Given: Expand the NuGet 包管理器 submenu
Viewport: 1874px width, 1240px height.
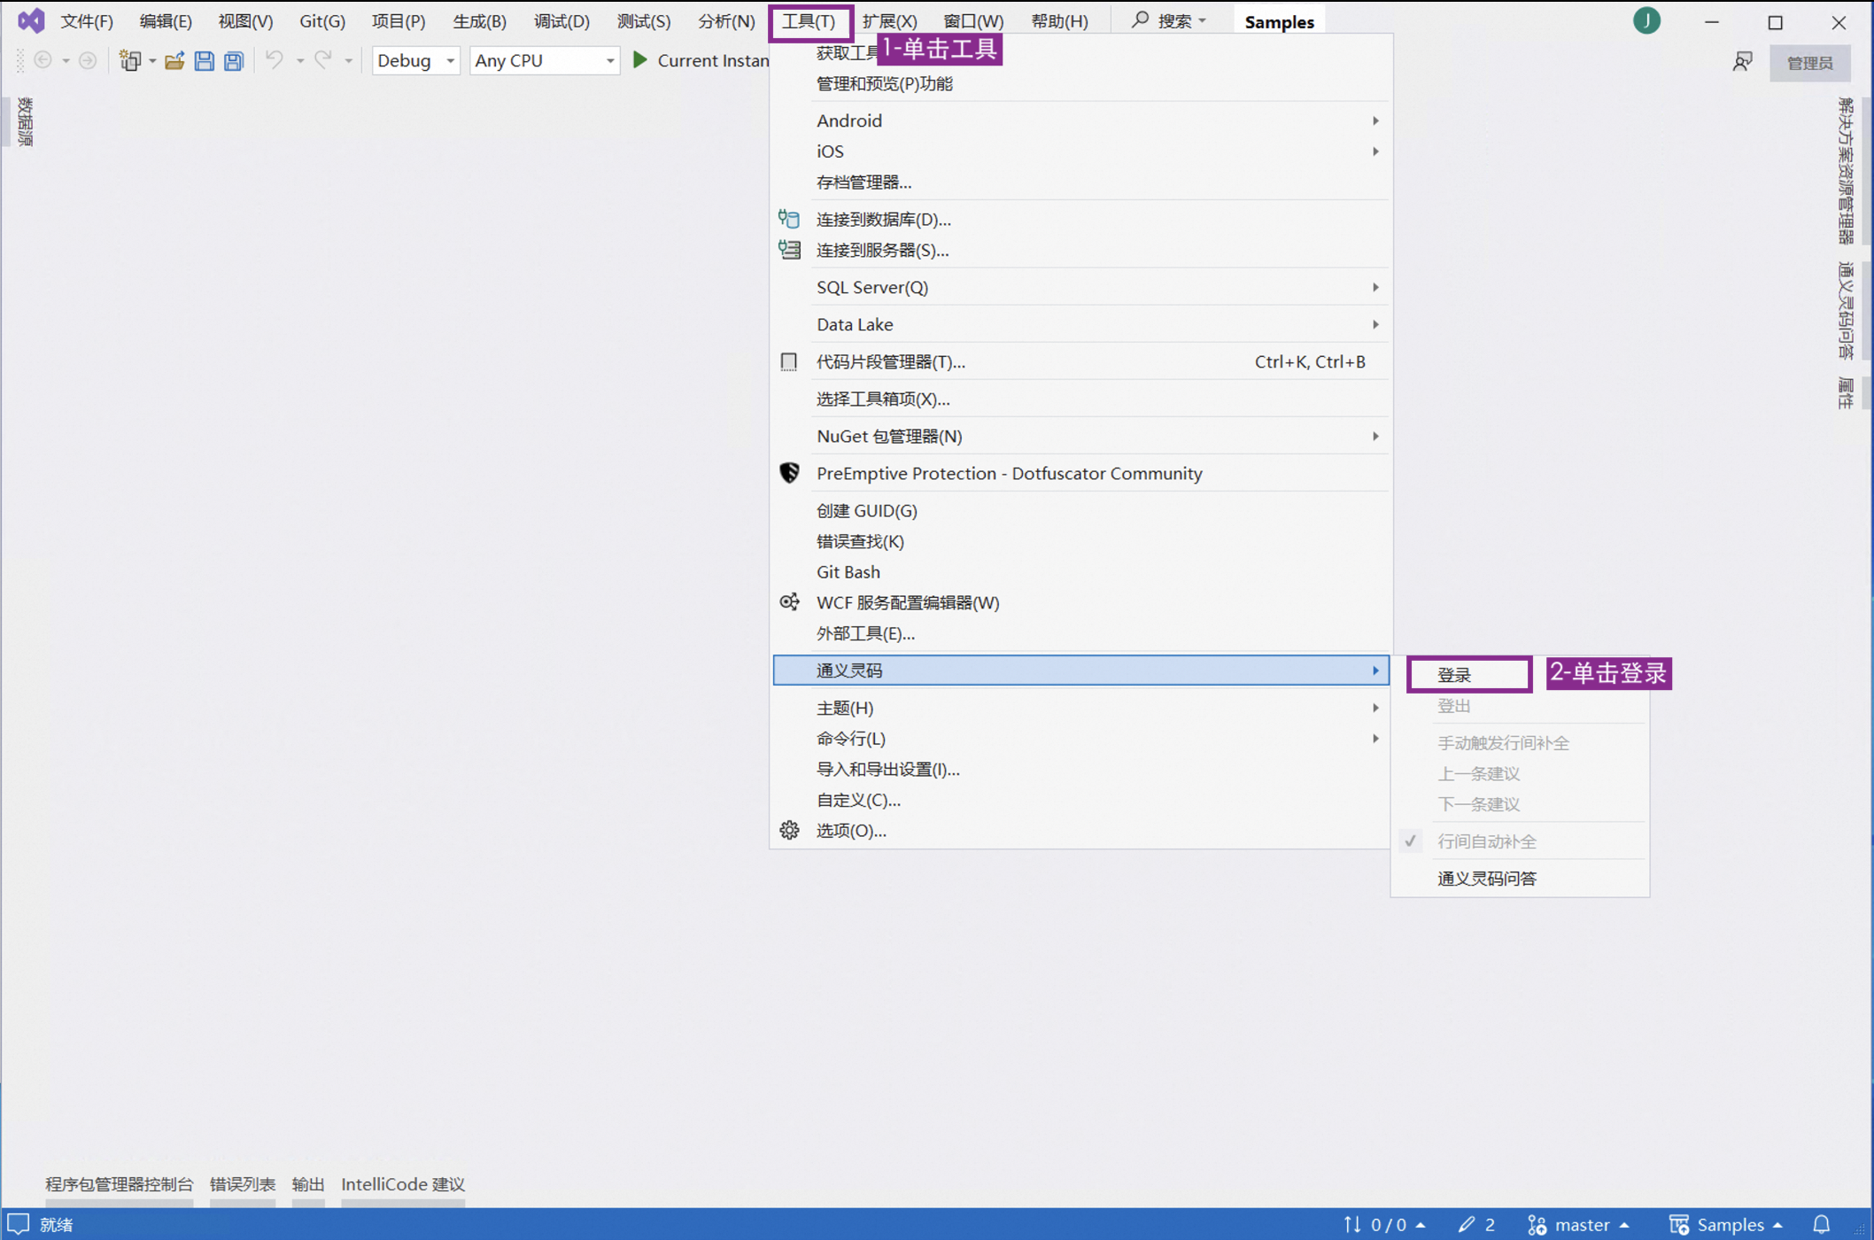Looking at the screenshot, I should click(x=1080, y=436).
